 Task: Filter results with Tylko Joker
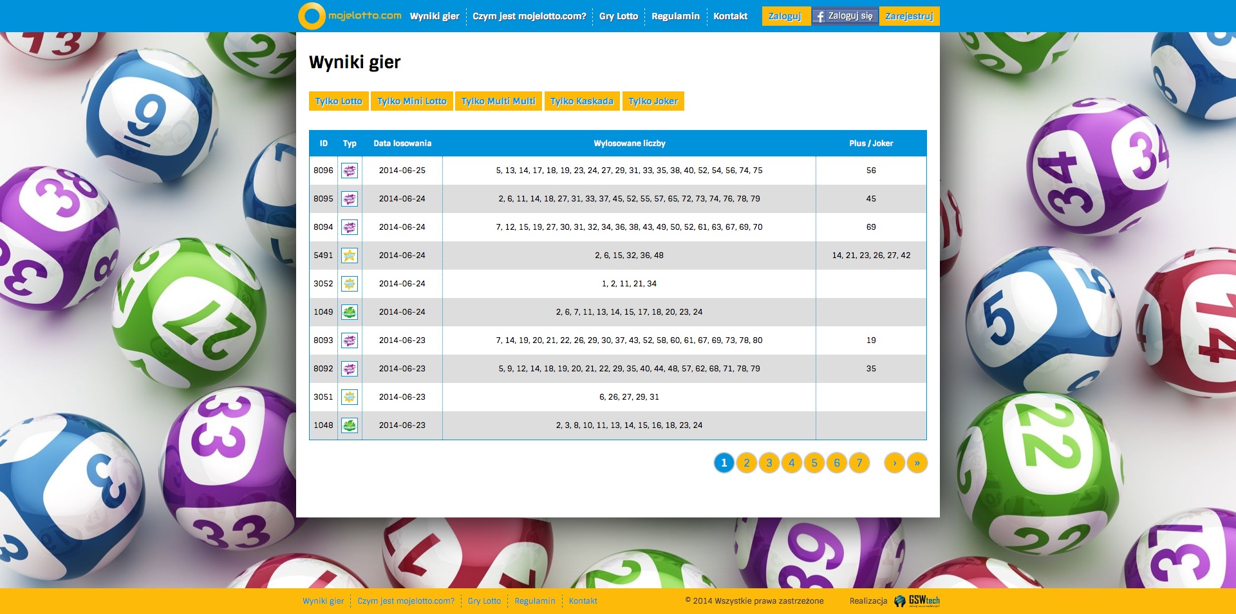coord(653,101)
